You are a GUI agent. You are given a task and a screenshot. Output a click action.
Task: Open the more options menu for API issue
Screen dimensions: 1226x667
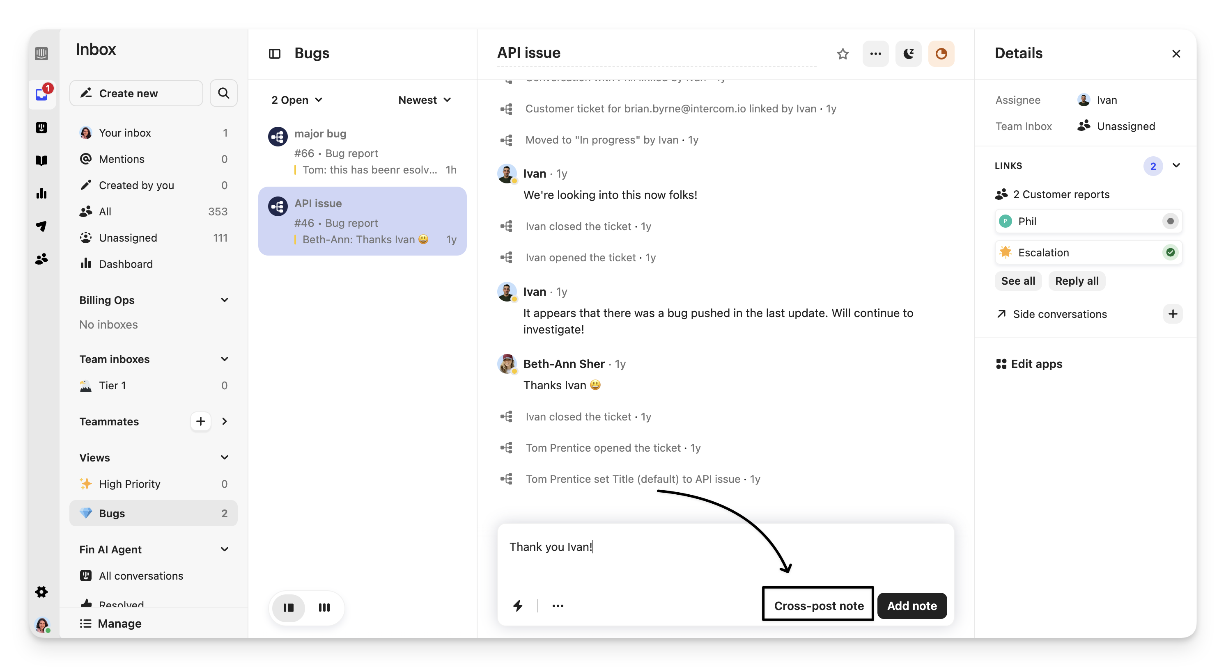click(x=875, y=53)
